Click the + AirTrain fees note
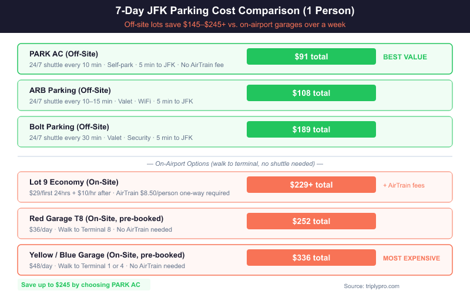 [x=403, y=185]
